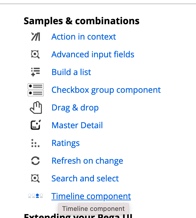Image resolution: width=196 pixels, height=218 pixels.
Task: Click the Refresh on change icon
Action: (x=35, y=161)
